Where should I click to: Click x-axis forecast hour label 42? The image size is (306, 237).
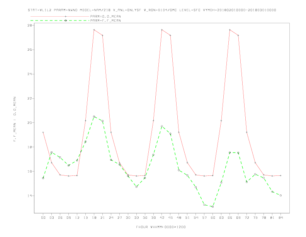(162, 218)
